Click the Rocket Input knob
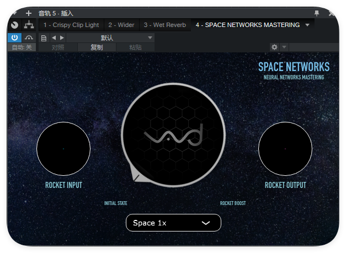Viewport: 346px width, 253px height. pos(63,149)
